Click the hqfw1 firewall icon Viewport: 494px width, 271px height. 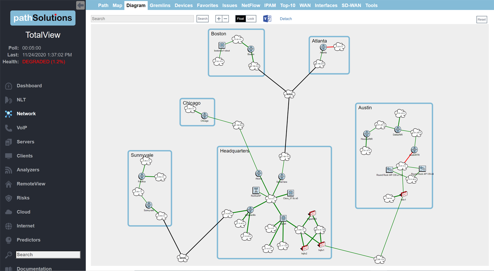click(x=321, y=245)
